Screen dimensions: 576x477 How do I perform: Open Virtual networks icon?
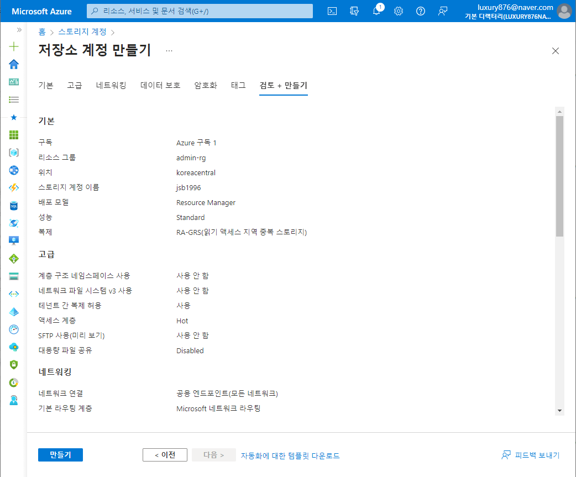coord(14,293)
